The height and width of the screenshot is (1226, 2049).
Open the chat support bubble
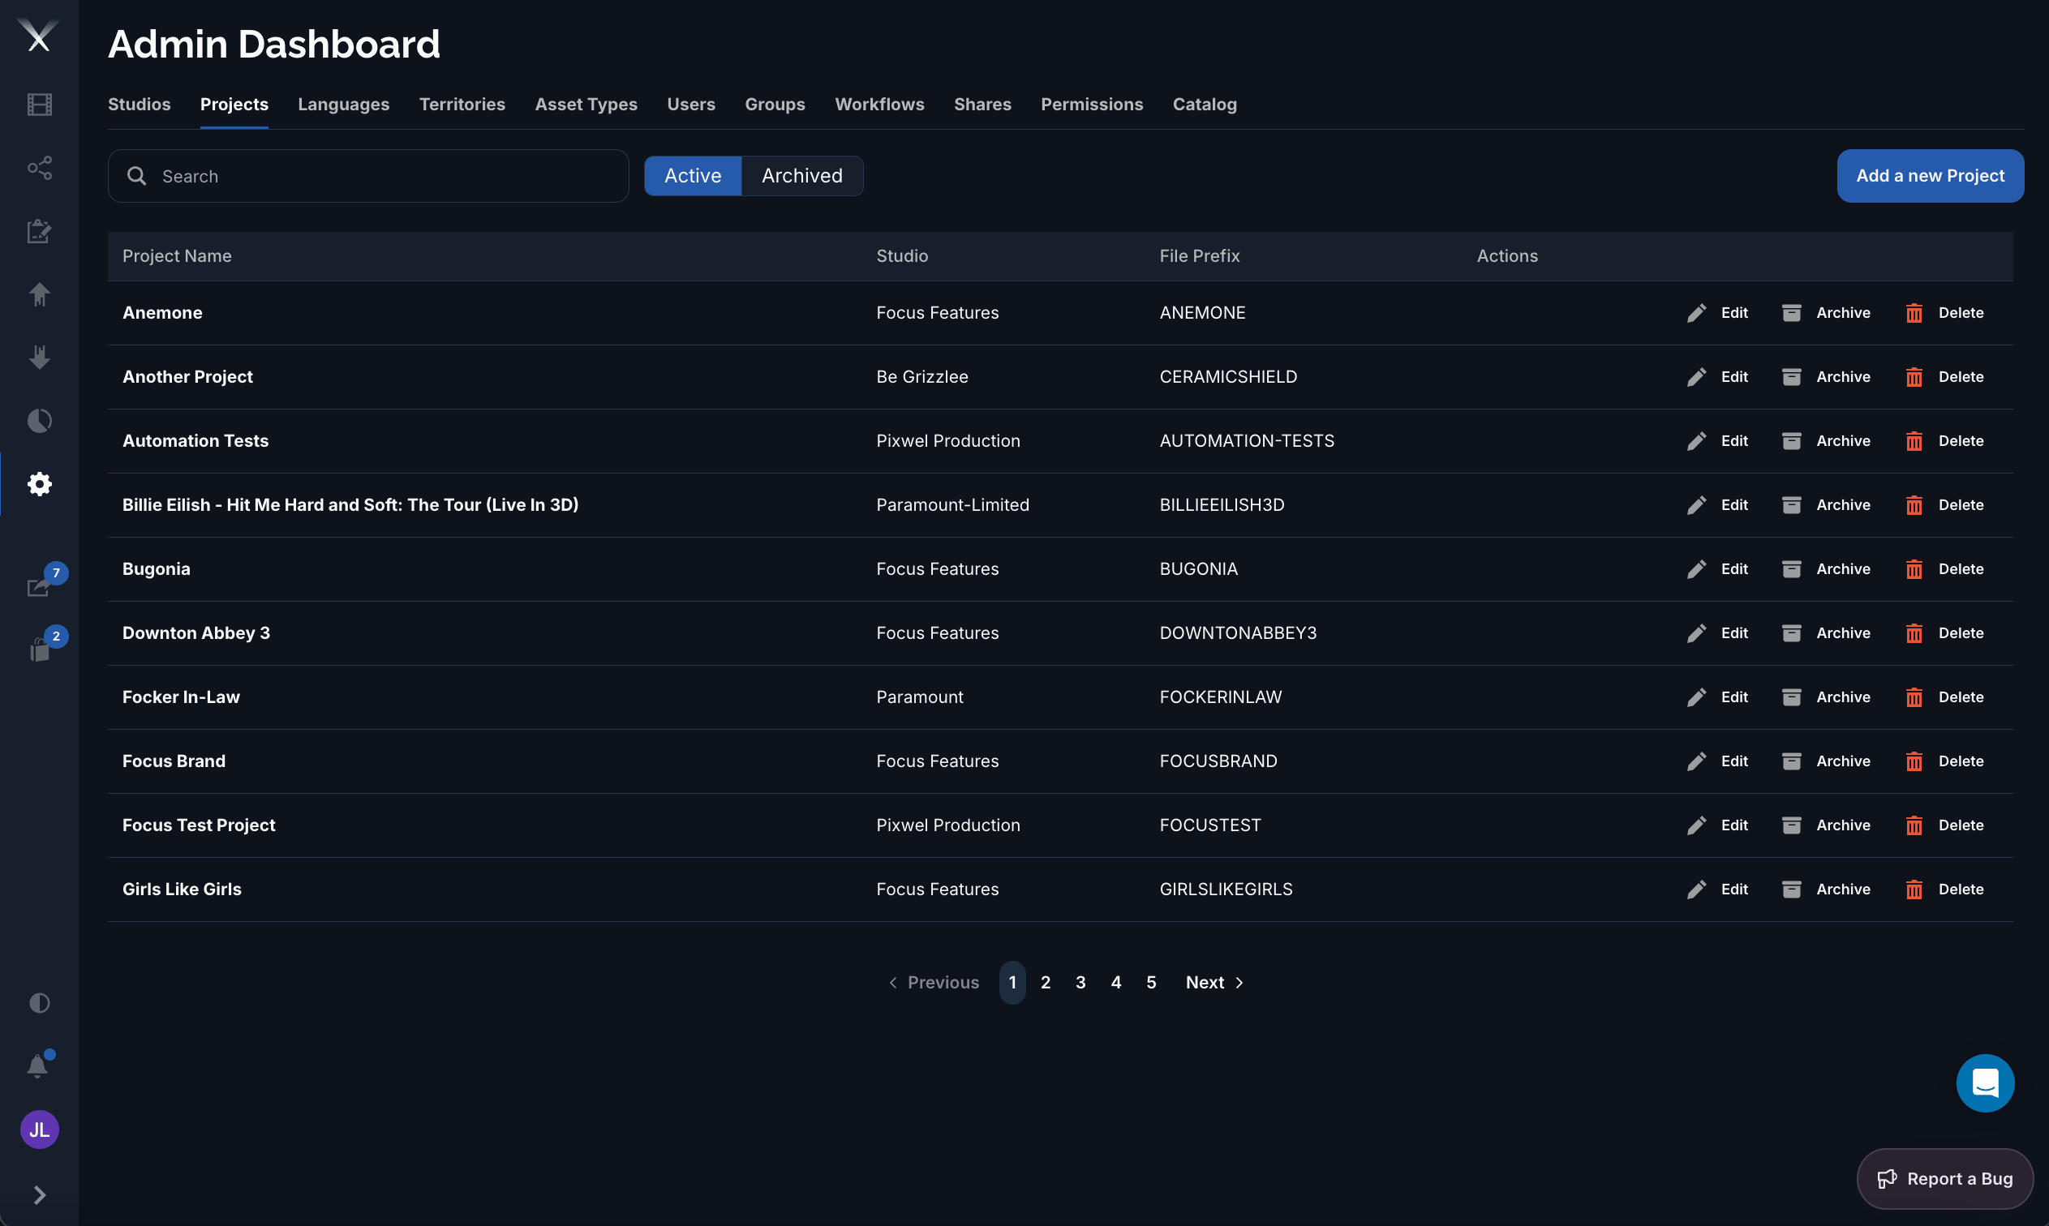coord(1985,1083)
